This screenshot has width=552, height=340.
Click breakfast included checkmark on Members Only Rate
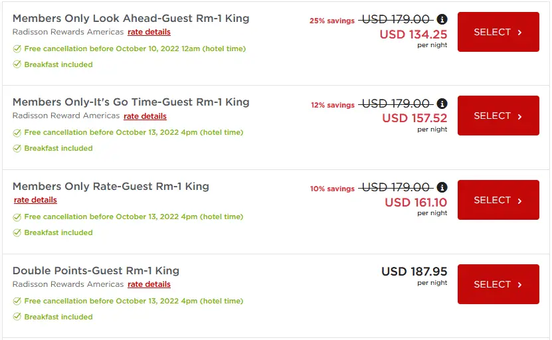click(x=17, y=232)
